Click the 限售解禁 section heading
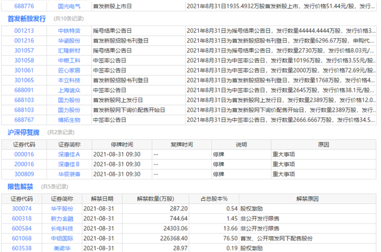This screenshot has width=381, height=252. [x=20, y=187]
